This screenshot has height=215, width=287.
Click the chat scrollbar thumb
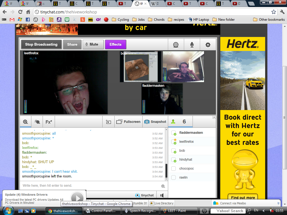click(166, 171)
